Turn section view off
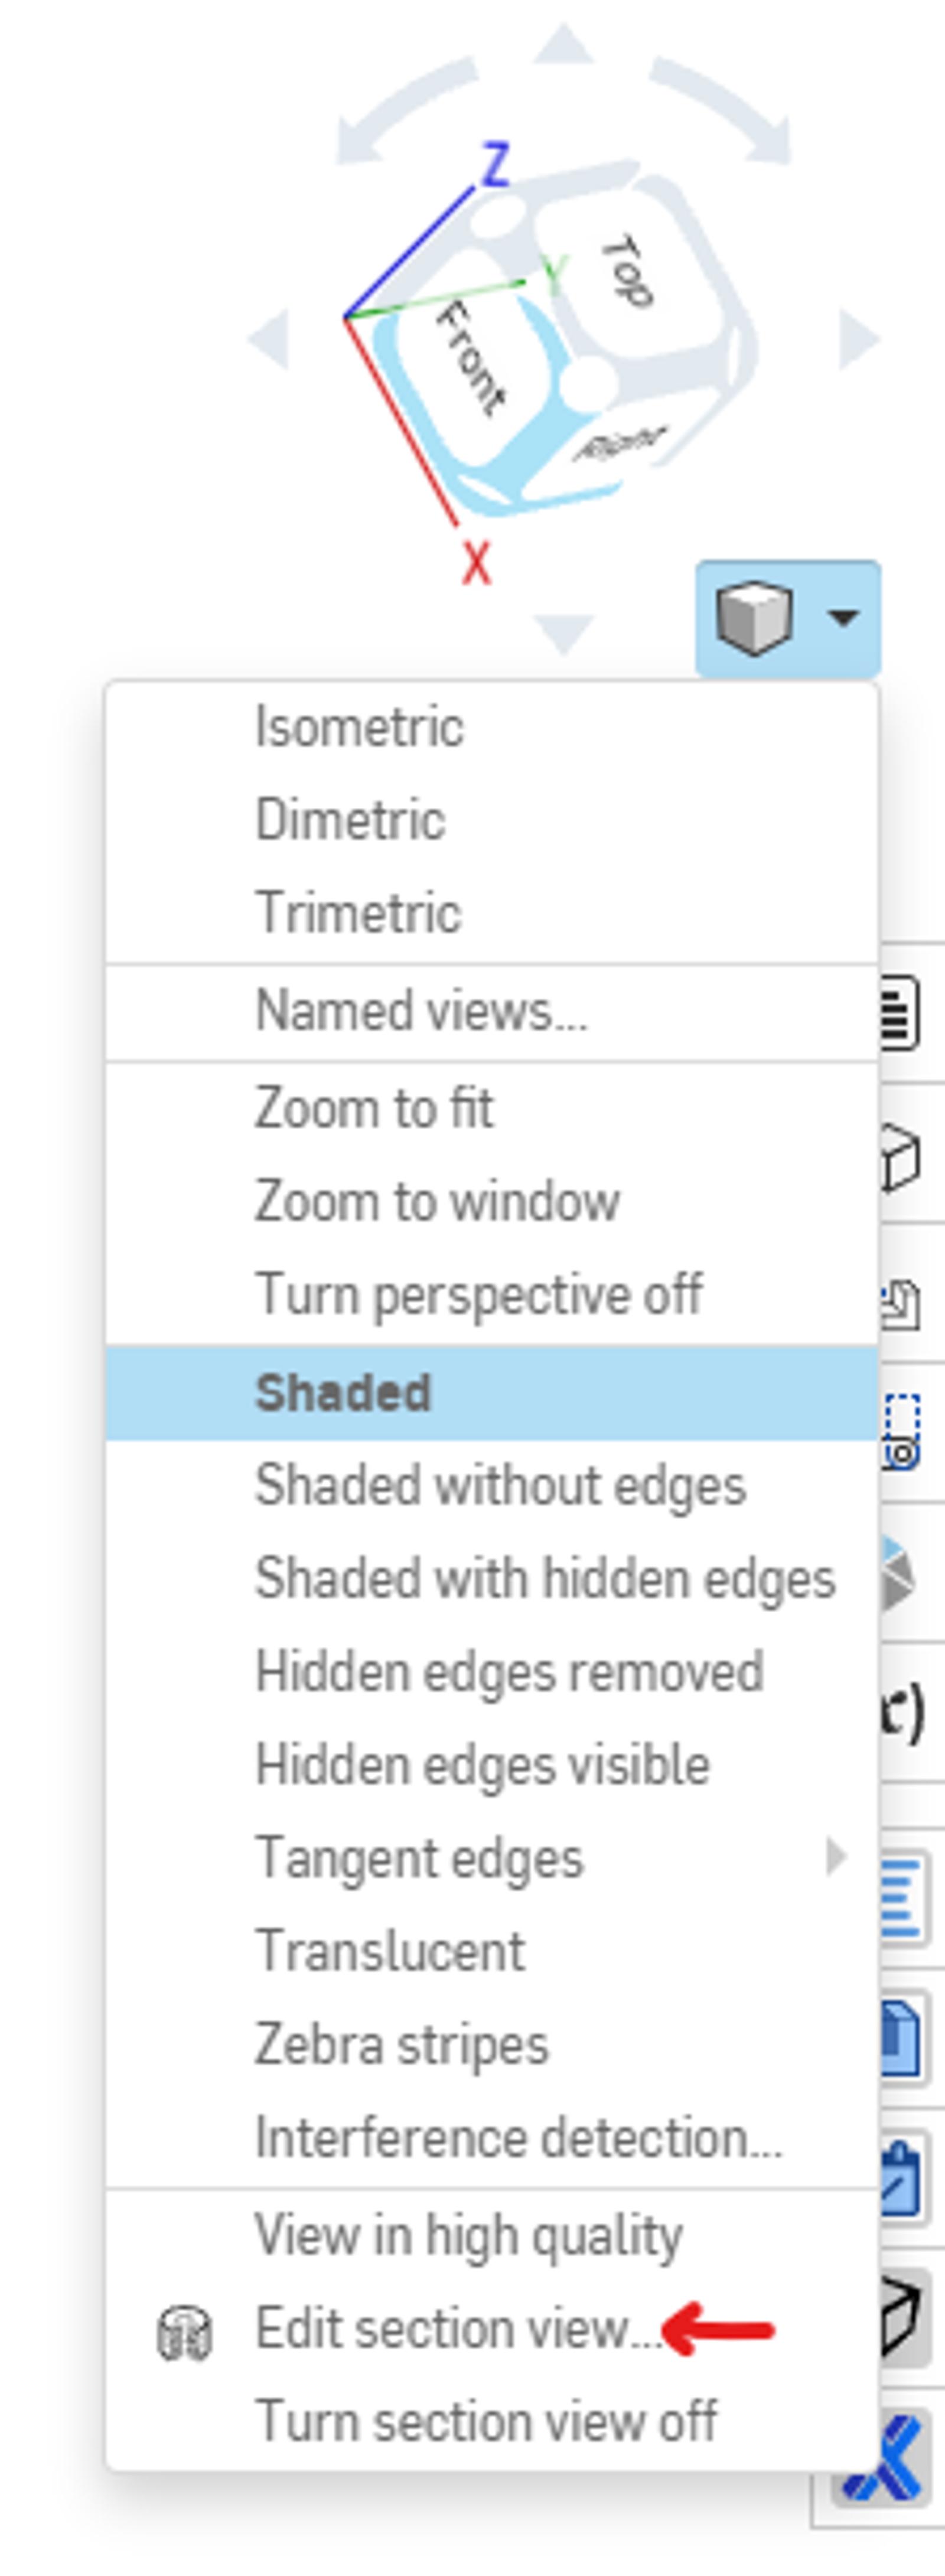 (x=485, y=2421)
